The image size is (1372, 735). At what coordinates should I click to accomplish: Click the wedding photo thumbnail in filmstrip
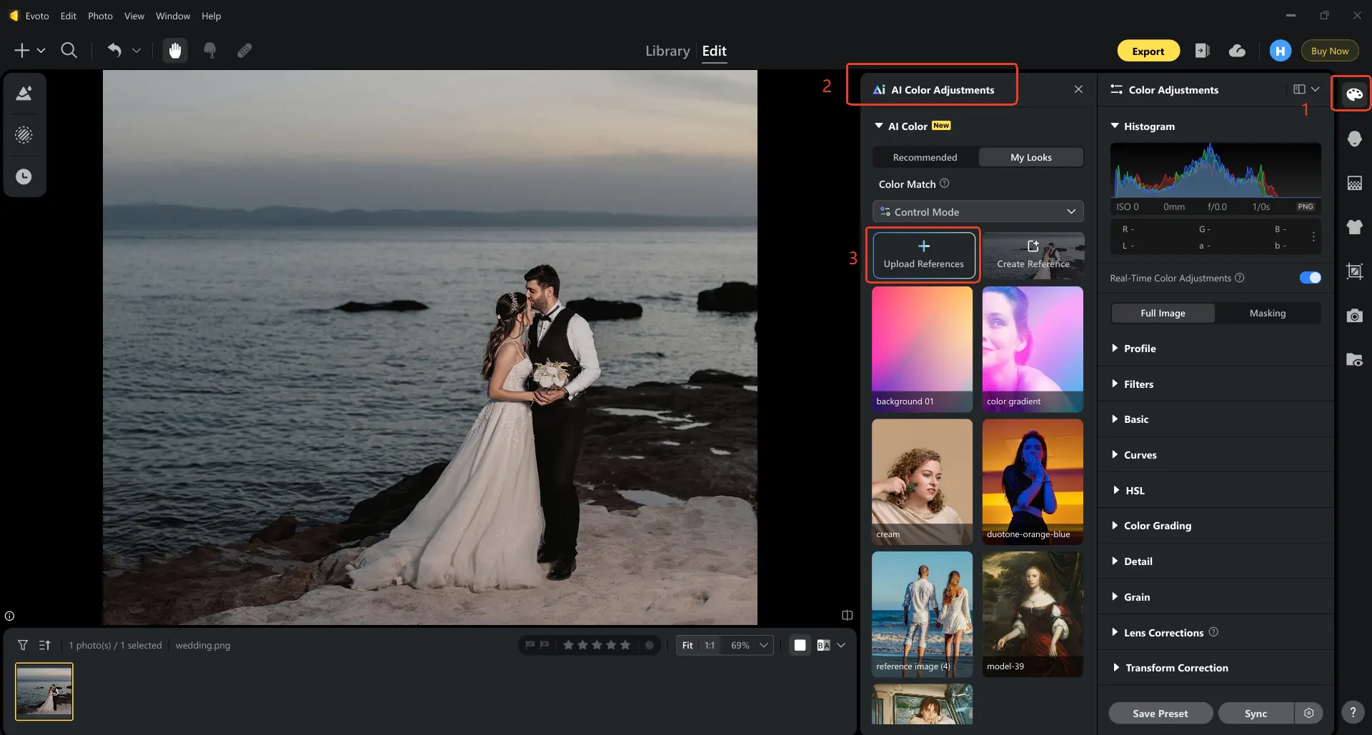(x=44, y=691)
